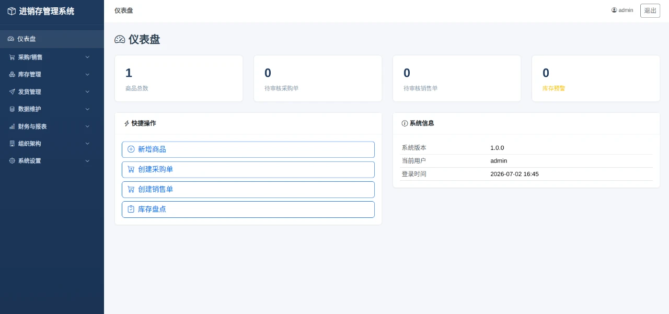Click the 创建销售单 button
Viewport: 669px width, 314px height.
(x=248, y=189)
